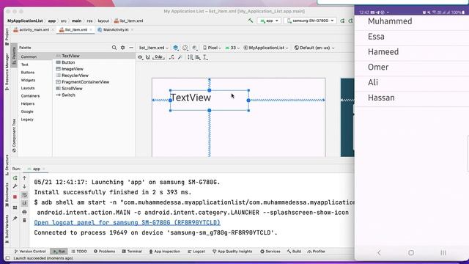
Task: Close the activity_main.xml tab
Action: 53,29
